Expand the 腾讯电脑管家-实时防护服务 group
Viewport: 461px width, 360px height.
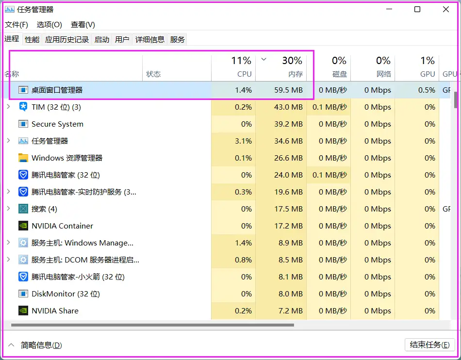[x=9, y=192]
